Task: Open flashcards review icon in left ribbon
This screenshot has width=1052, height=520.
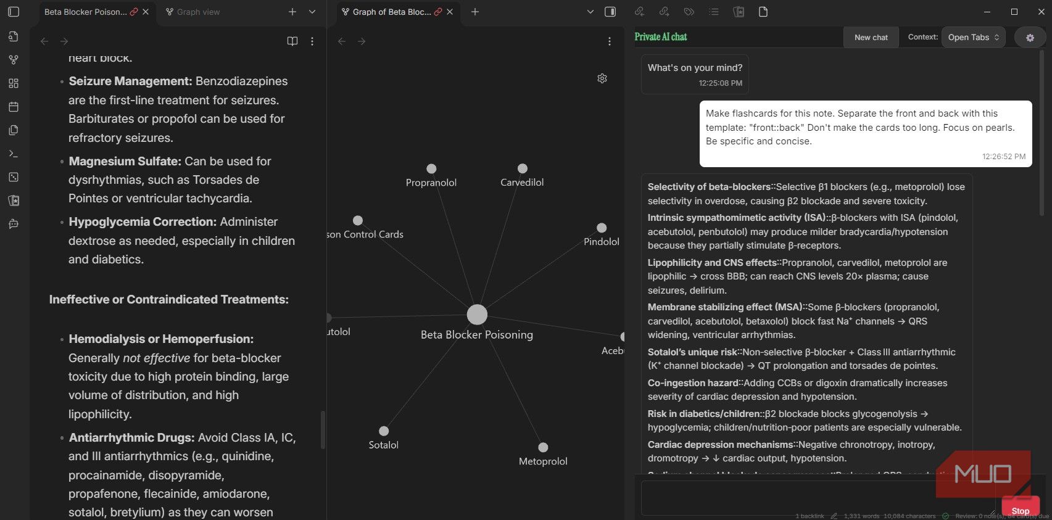Action: point(14,200)
